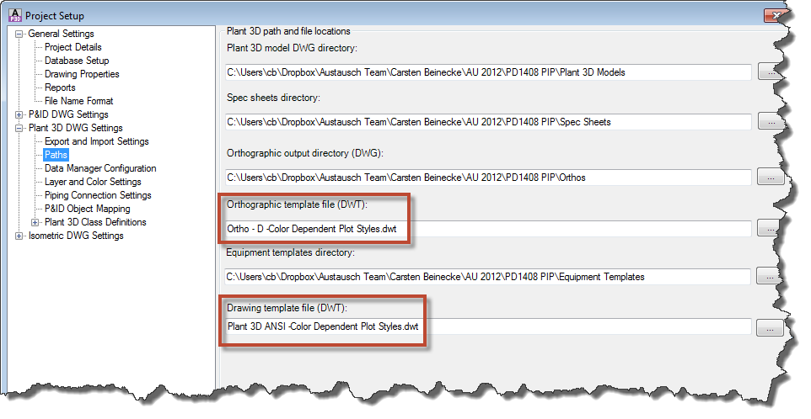Select P&ID Object Mapping
Screen dimensions: 811x419
pyautogui.click(x=87, y=209)
